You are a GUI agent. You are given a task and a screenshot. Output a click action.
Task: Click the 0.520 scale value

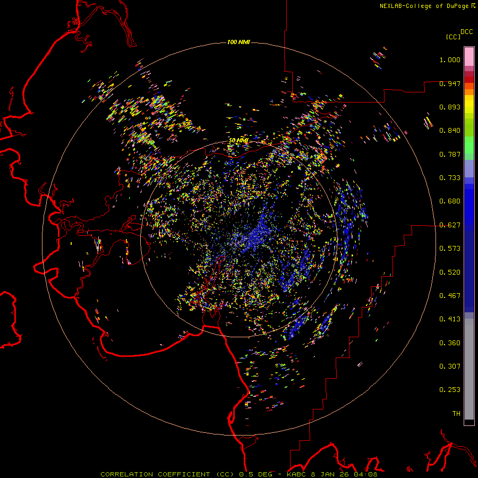click(x=450, y=272)
